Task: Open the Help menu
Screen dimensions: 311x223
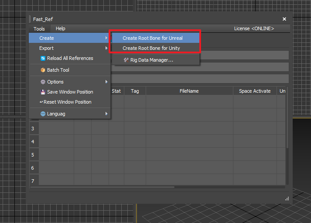Action: point(61,28)
